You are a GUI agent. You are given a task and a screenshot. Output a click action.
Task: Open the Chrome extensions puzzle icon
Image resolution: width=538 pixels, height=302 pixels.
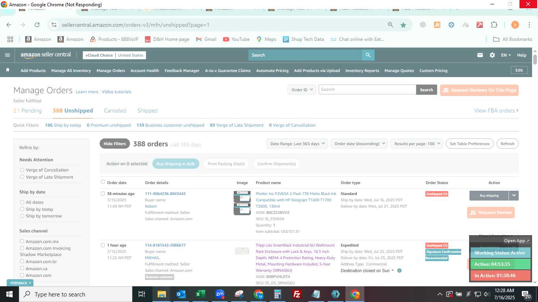coord(494,25)
